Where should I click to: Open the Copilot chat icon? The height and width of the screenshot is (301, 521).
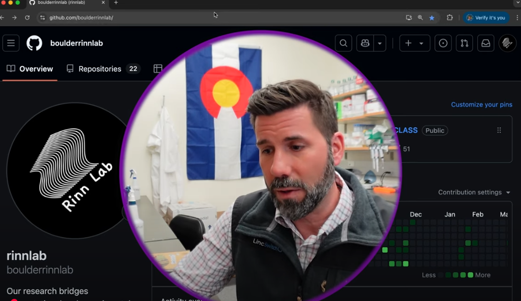(x=365, y=43)
